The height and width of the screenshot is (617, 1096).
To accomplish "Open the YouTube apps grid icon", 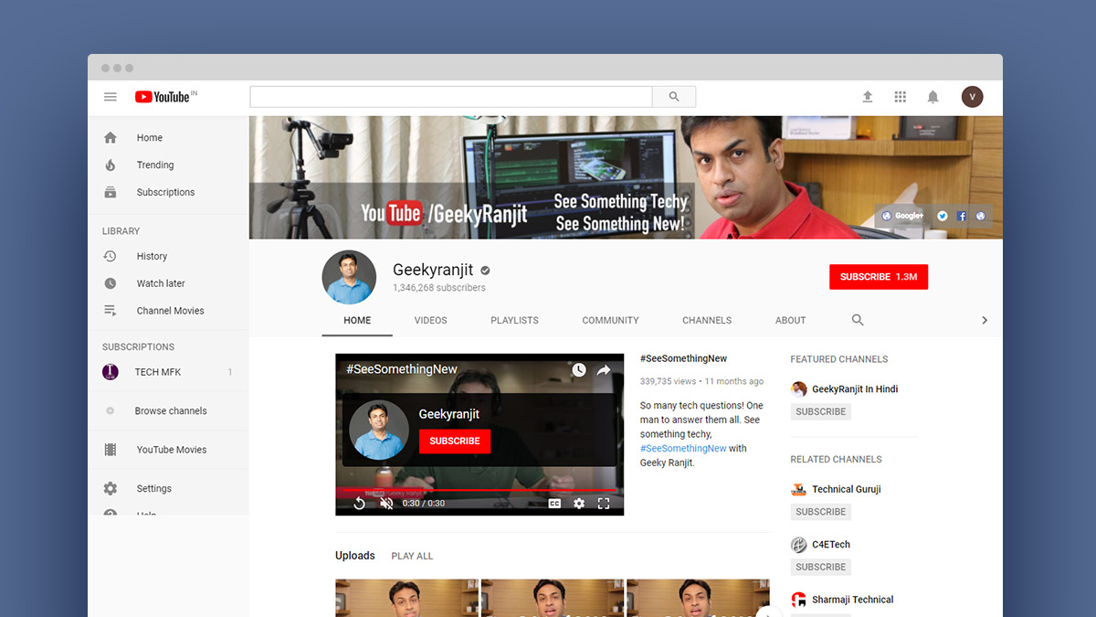I will pyautogui.click(x=901, y=97).
